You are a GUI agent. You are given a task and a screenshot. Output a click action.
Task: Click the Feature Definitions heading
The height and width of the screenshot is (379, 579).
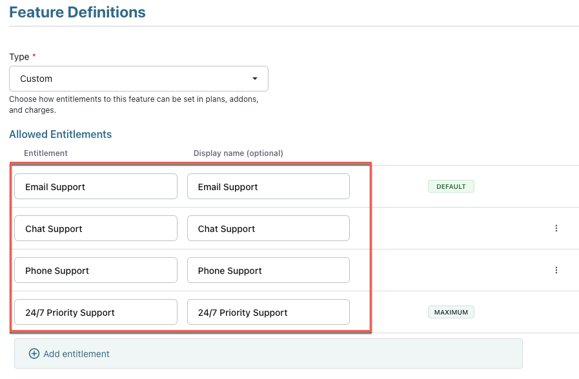(77, 12)
